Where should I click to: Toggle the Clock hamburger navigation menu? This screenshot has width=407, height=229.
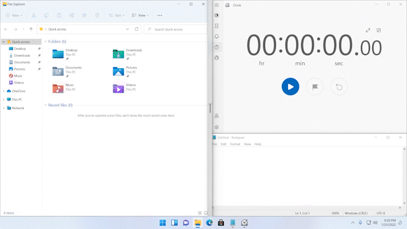click(x=217, y=5)
